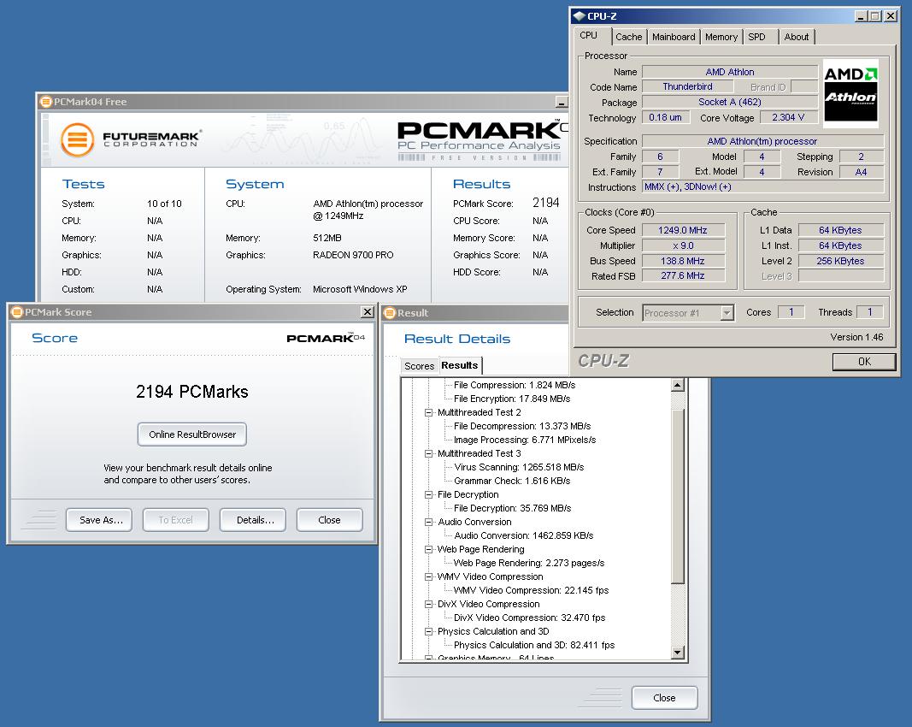Select the Virus Scanning: 1265.518 MB/s row
Screen dimensions: 912x727
click(519, 467)
